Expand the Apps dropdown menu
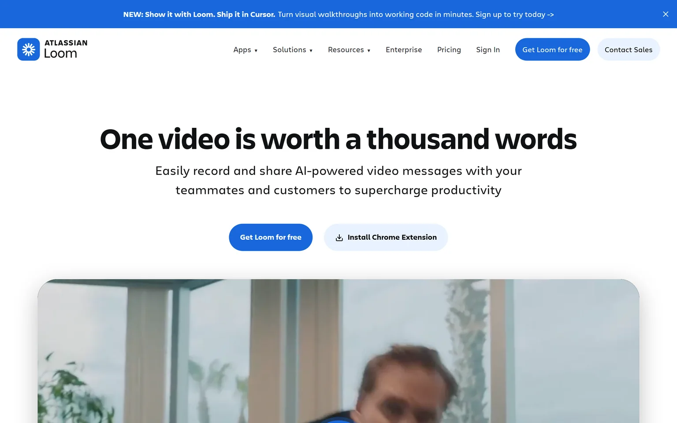 tap(246, 50)
